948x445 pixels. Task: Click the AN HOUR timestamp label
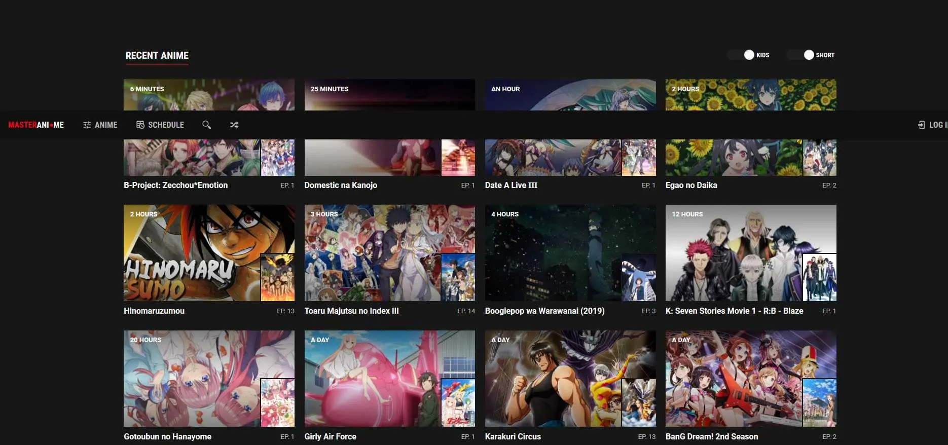(x=505, y=89)
